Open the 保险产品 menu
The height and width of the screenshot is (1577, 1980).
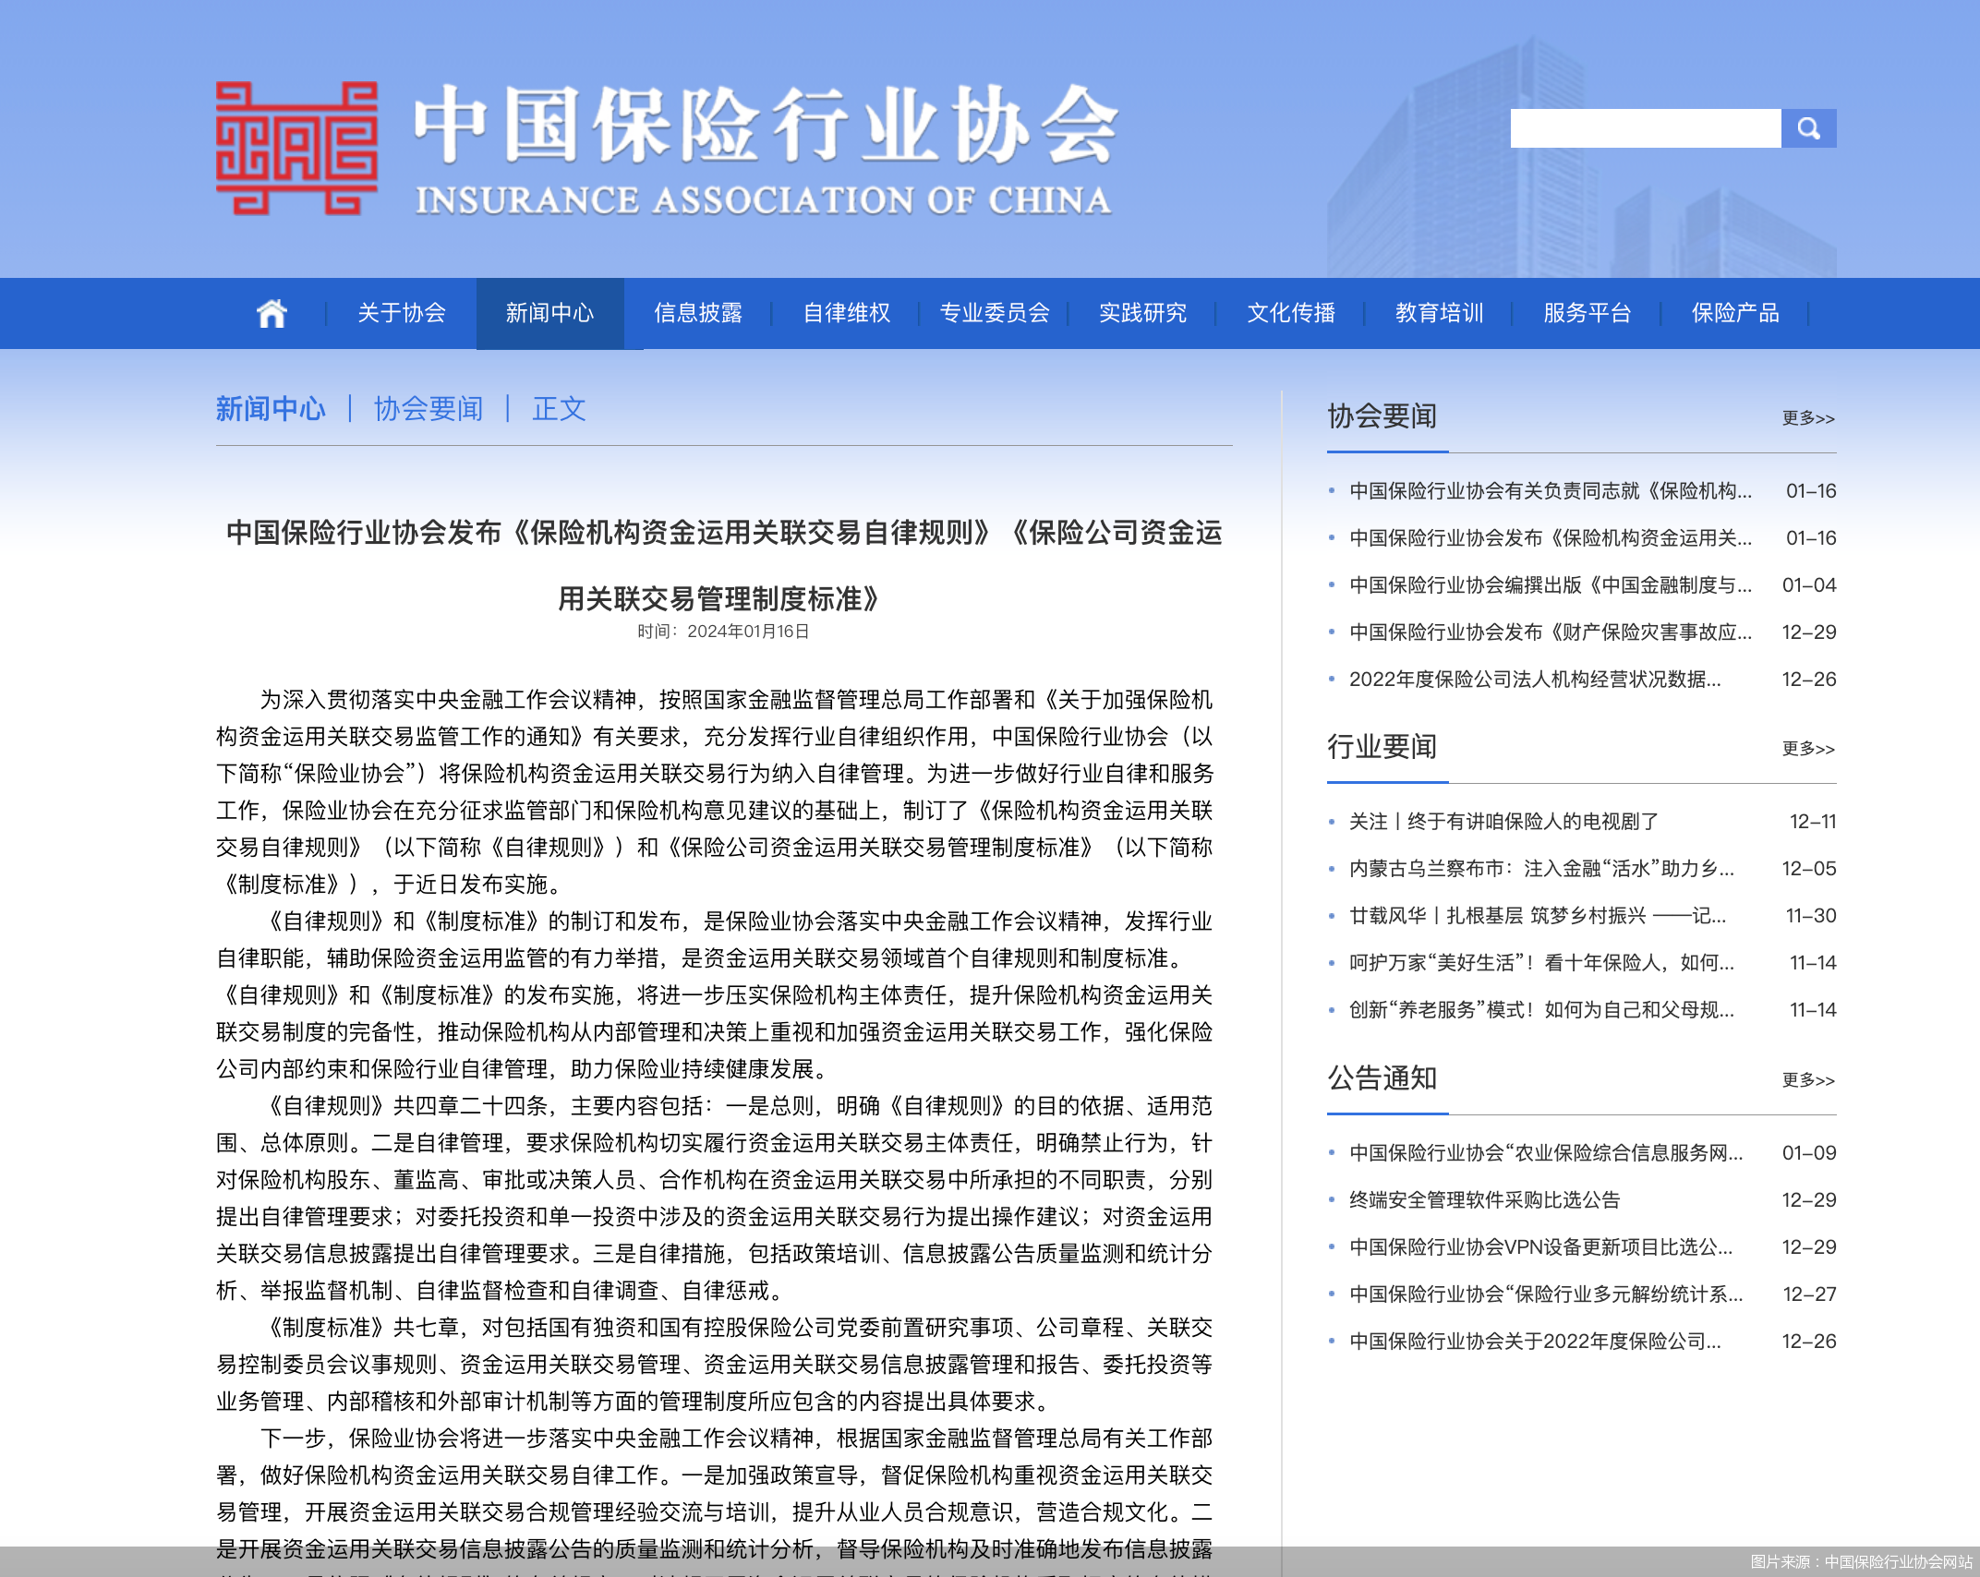[x=1735, y=313]
